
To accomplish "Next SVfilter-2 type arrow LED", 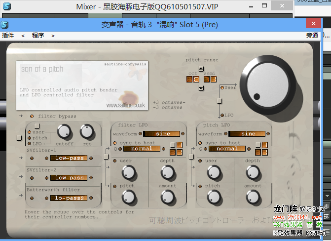I will pyautogui.click(x=91, y=178).
